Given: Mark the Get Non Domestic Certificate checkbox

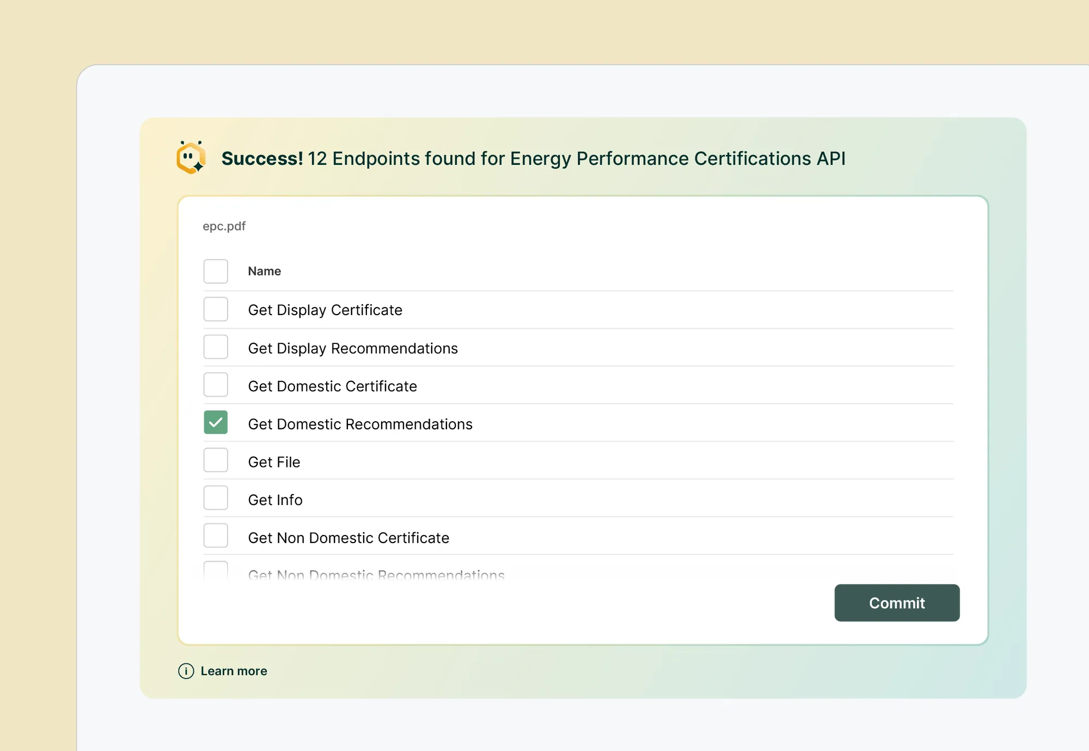Looking at the screenshot, I should coord(216,536).
